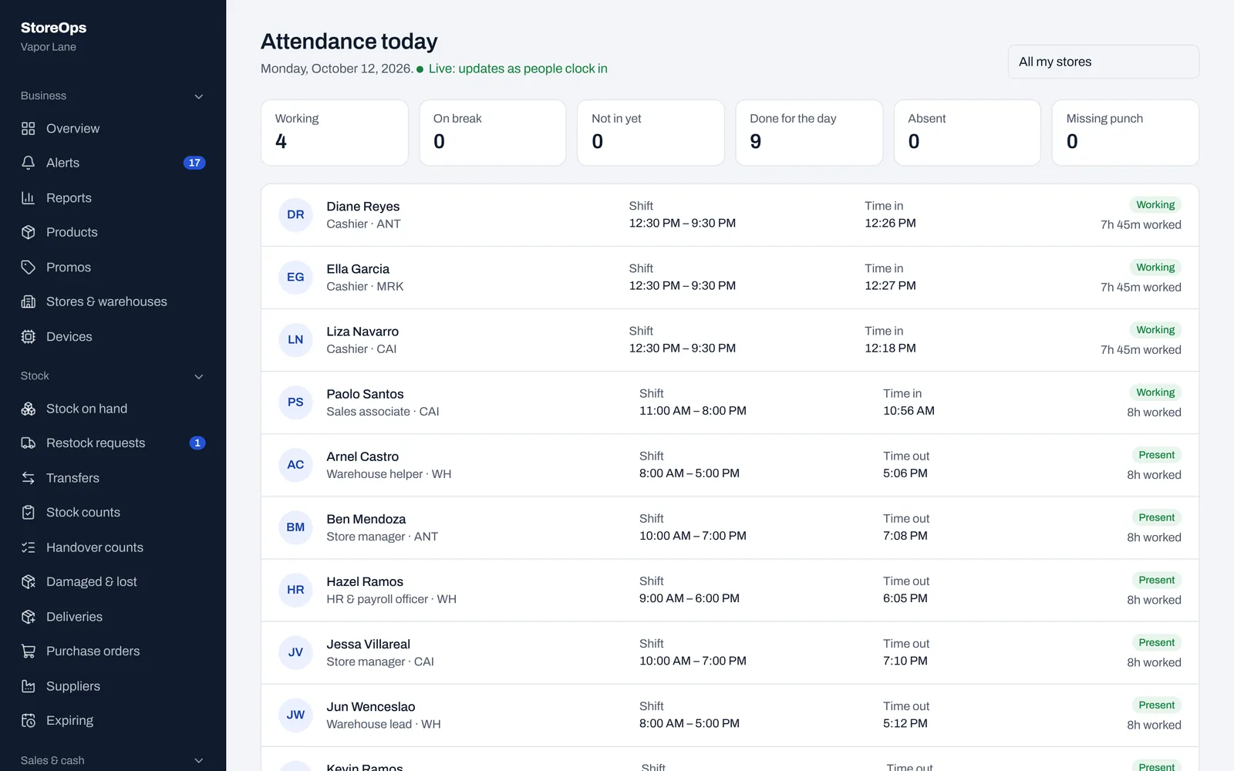Click the DR avatar for Diane Reyes
Image resolution: width=1234 pixels, height=771 pixels.
(x=295, y=215)
